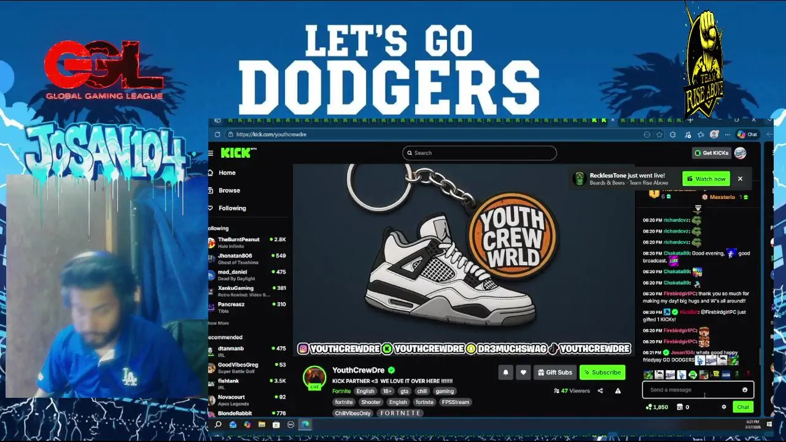Toggle the heart follow button
The image size is (786, 442).
point(523,372)
